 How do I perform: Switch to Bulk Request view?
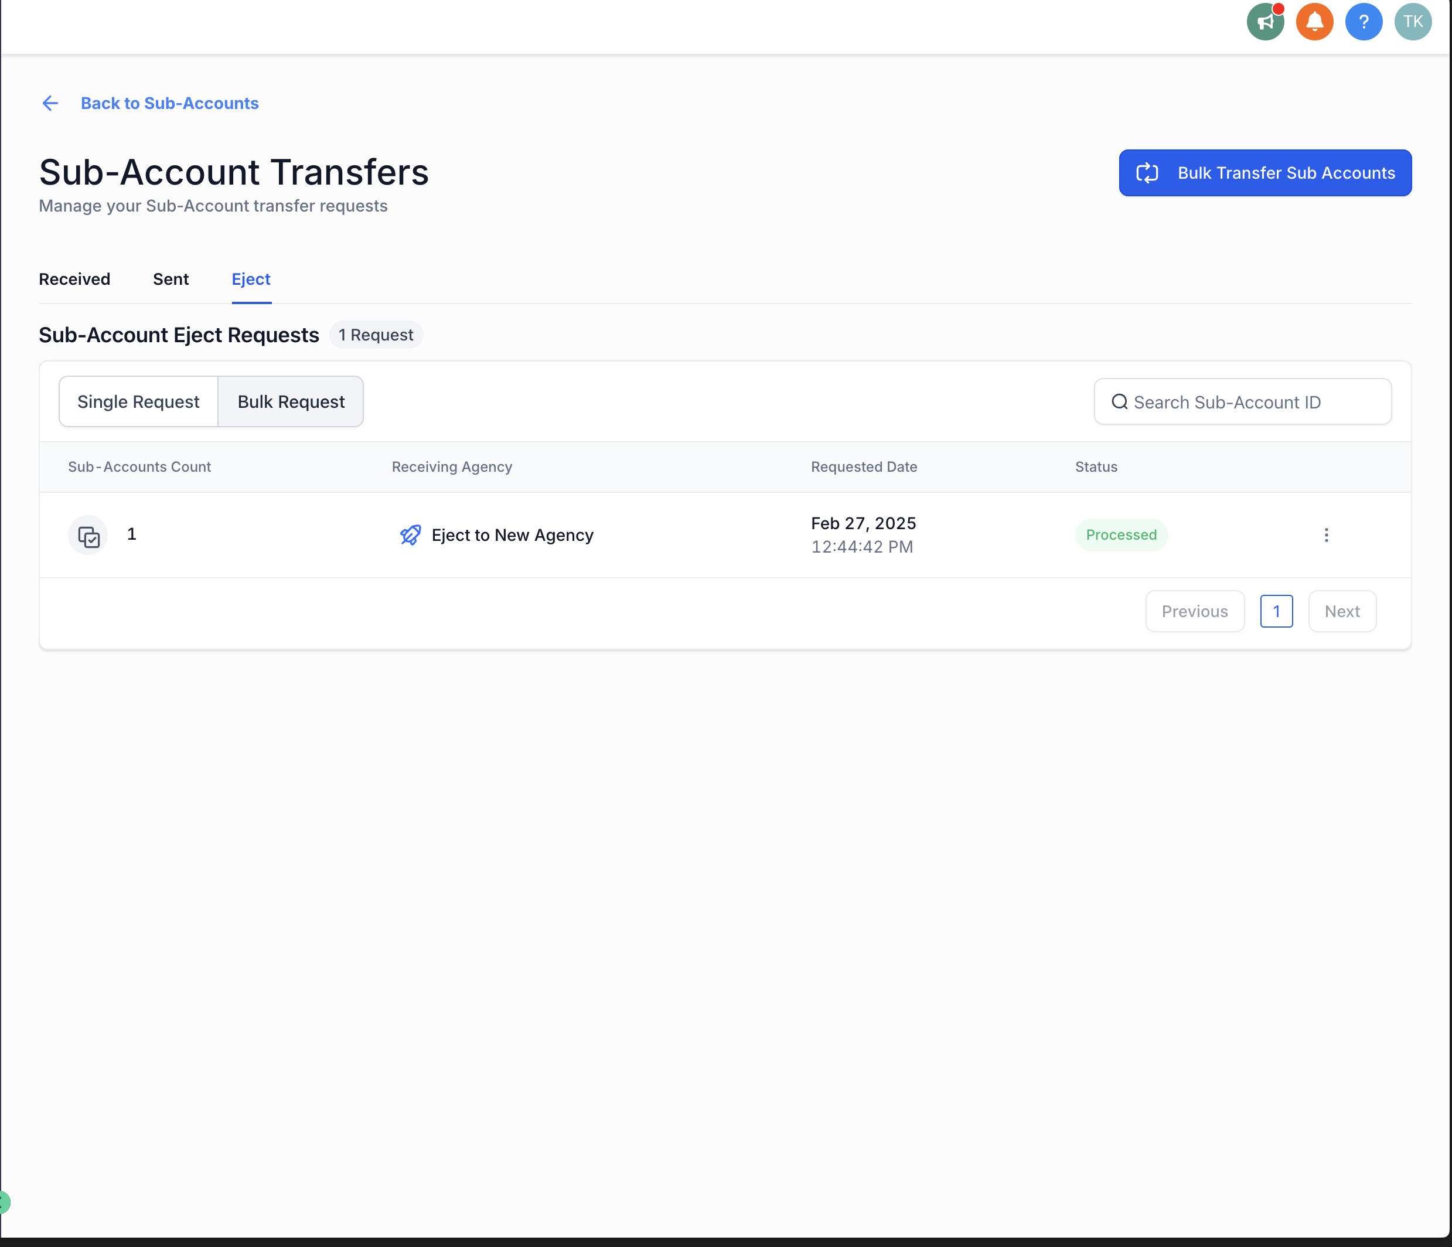point(291,401)
